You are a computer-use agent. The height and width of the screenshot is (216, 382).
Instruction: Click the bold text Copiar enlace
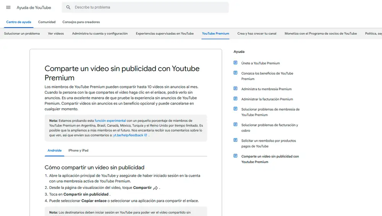click(x=94, y=201)
